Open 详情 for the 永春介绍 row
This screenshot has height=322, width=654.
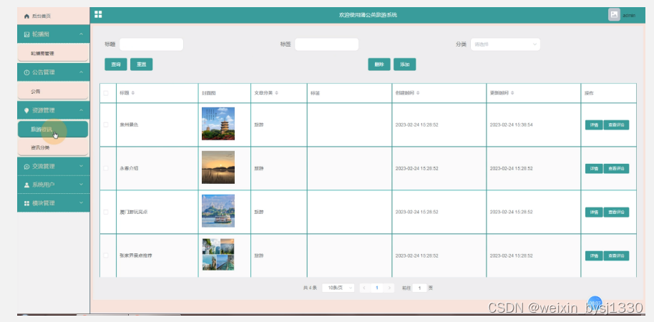coord(594,168)
